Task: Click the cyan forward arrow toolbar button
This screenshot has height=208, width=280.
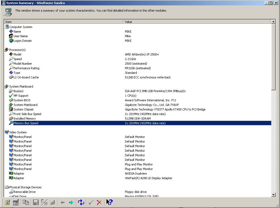Action: (71, 203)
